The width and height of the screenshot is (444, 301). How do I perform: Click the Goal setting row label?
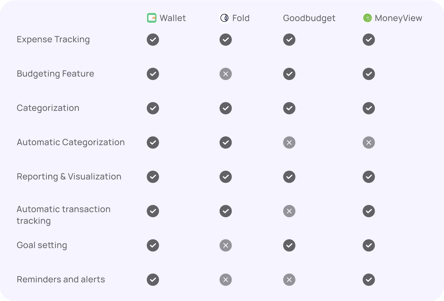pyautogui.click(x=42, y=245)
